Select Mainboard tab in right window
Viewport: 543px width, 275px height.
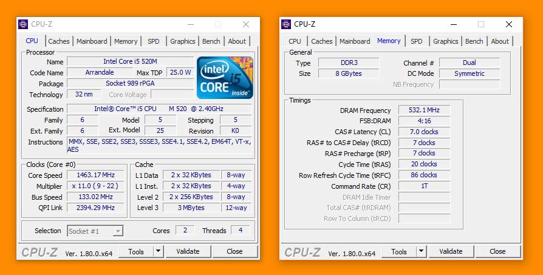pyautogui.click(x=355, y=41)
